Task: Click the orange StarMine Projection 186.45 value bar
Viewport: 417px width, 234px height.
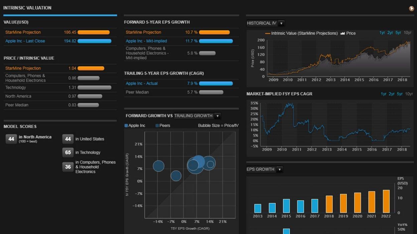Action: [94, 32]
